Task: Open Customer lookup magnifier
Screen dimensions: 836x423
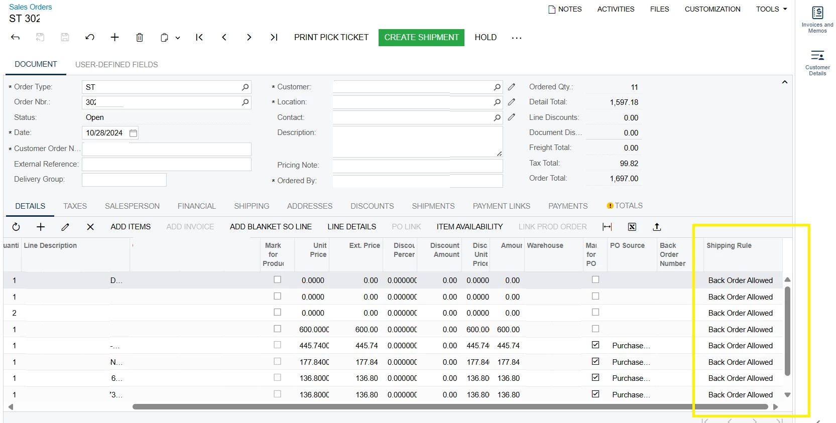Action: coord(497,87)
